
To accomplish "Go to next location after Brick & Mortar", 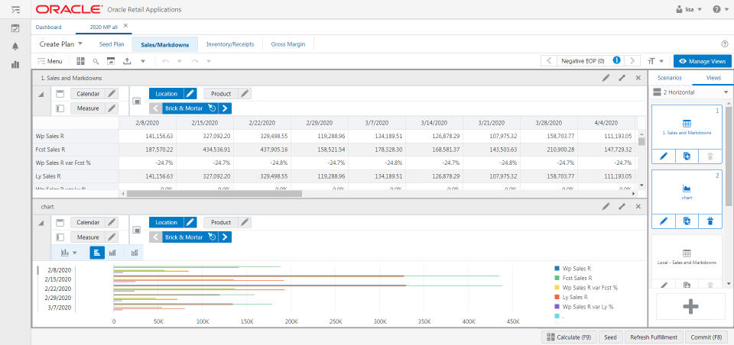I will [225, 108].
